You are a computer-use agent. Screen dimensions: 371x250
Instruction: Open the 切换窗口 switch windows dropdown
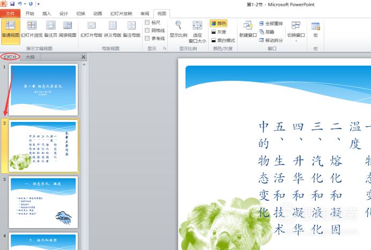tap(296, 31)
